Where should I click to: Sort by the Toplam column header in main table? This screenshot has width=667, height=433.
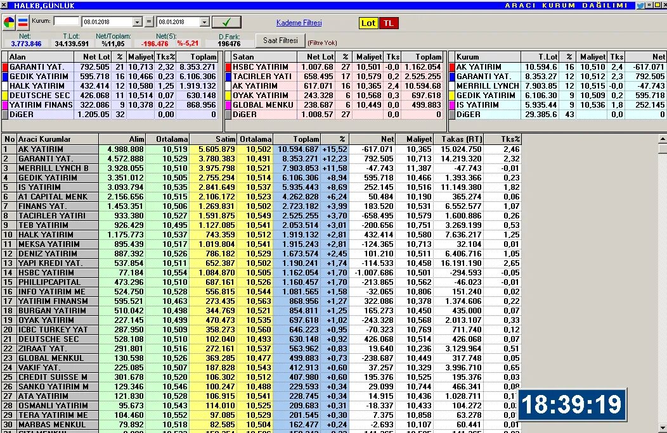tap(297, 139)
